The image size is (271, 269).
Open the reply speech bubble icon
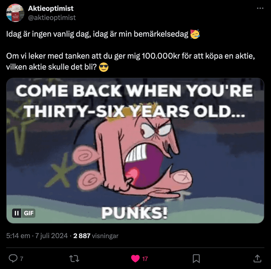click(x=13, y=258)
